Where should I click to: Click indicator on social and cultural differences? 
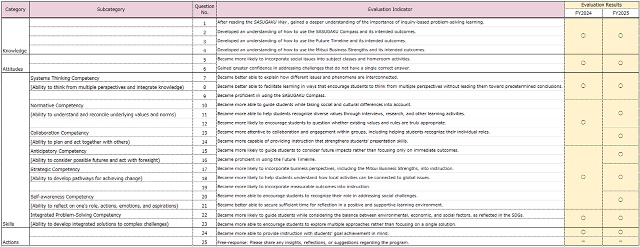tap(314, 105)
